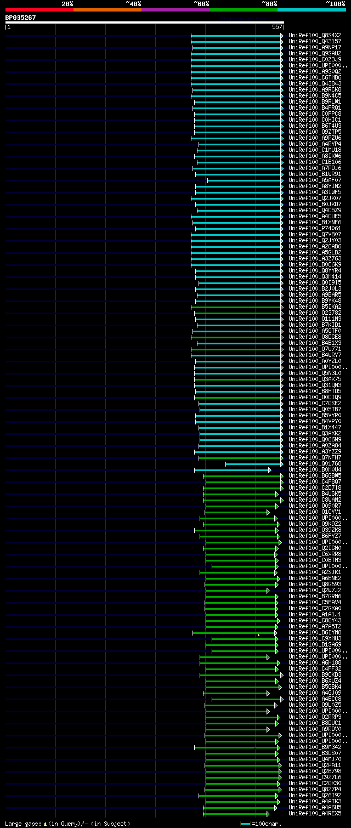Select the UniRef100_Q7U771 label
The height and width of the screenshot is (828, 351).
(x=315, y=349)
